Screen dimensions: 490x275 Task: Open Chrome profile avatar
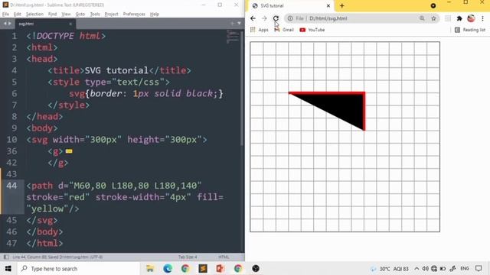(x=471, y=18)
